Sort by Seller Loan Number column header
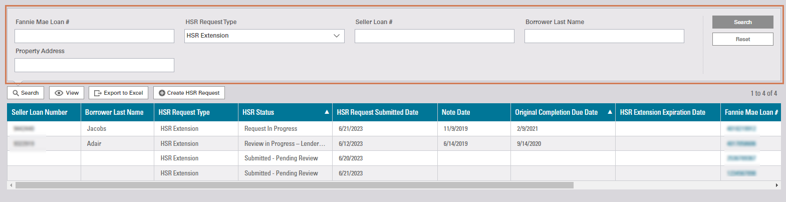 point(44,112)
